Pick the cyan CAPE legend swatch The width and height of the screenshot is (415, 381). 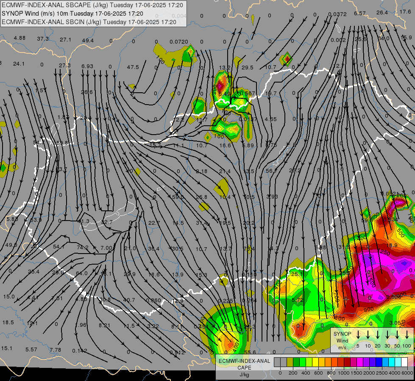[x=391, y=362]
